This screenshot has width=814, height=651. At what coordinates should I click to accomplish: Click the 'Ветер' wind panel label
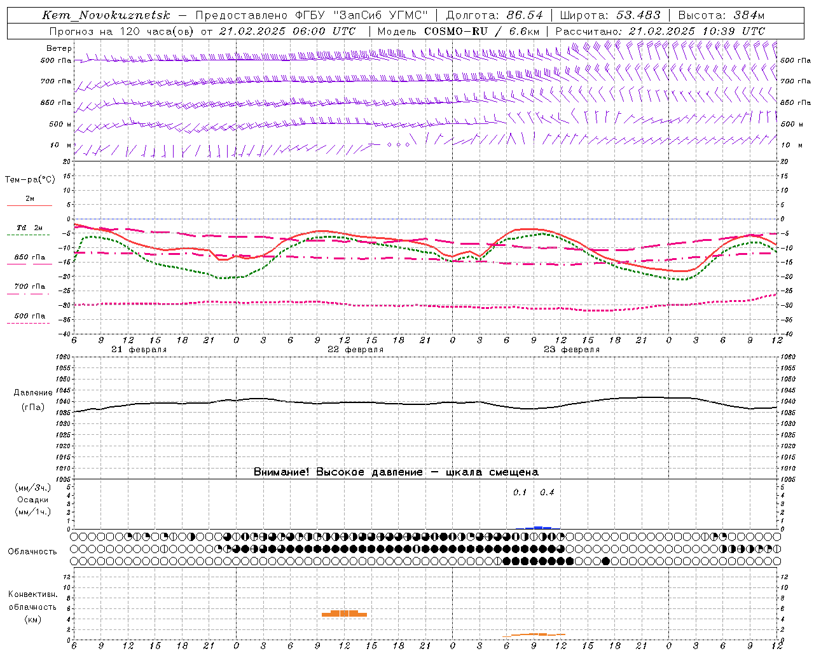click(x=59, y=48)
